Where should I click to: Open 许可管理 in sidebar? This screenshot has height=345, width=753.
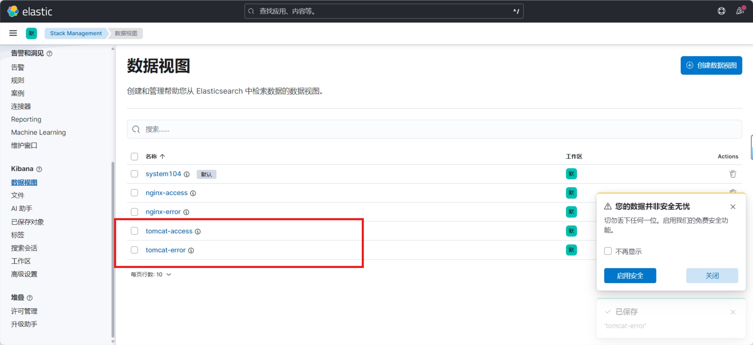pos(24,311)
